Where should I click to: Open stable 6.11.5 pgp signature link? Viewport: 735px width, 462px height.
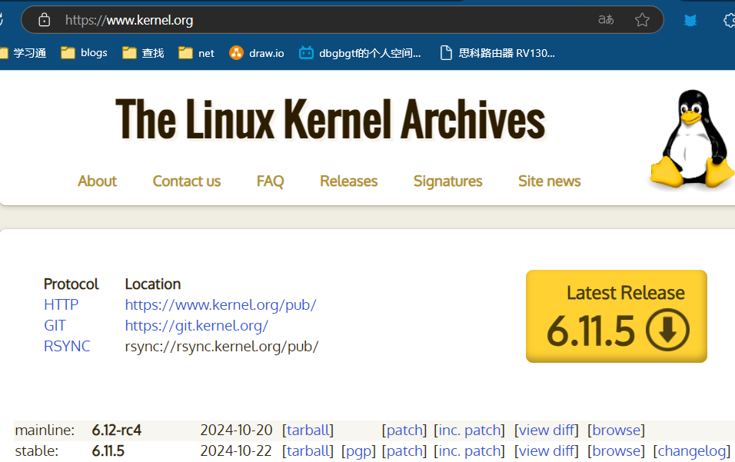point(358,450)
